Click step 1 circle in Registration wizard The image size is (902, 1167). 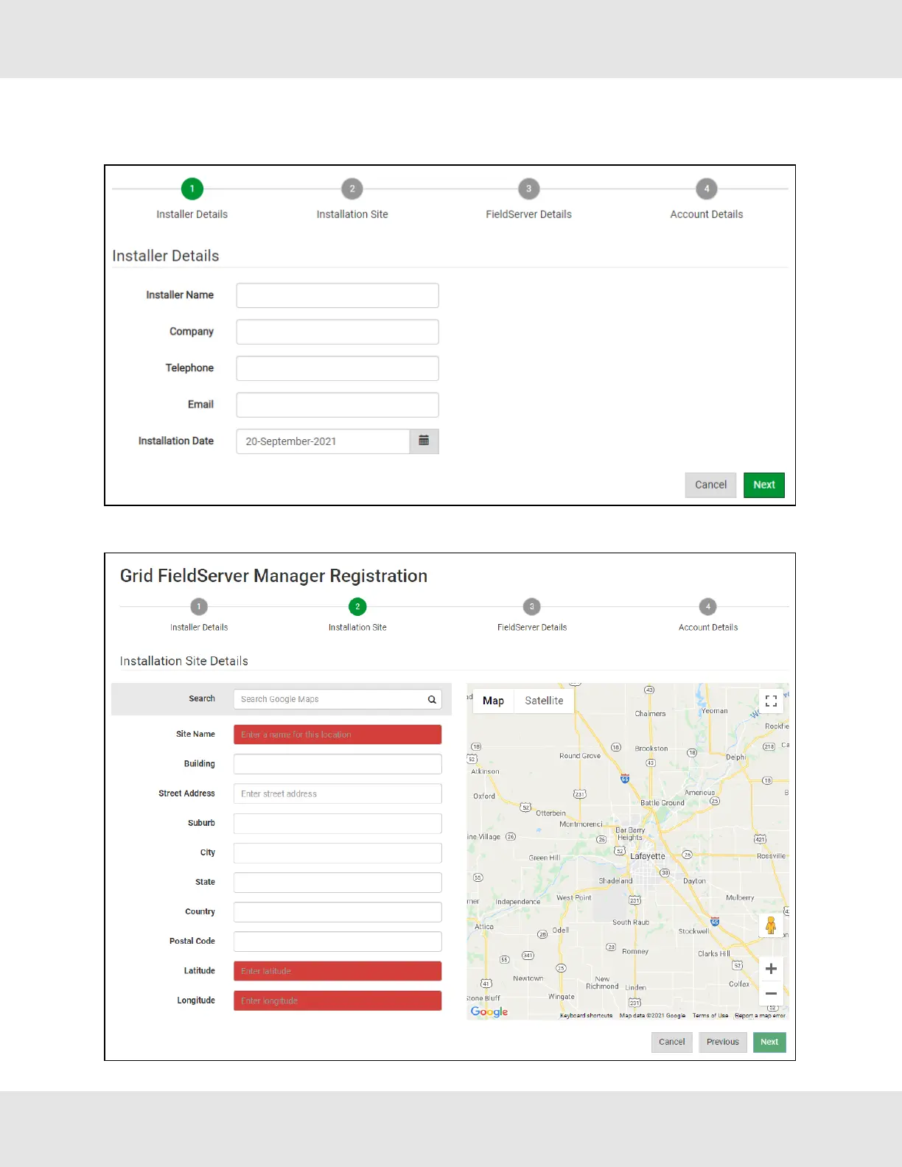click(199, 606)
